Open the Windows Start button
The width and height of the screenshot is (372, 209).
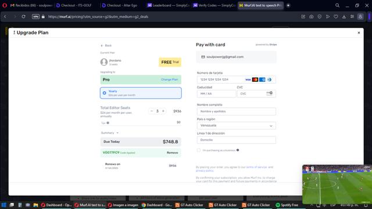pyautogui.click(x=4, y=205)
